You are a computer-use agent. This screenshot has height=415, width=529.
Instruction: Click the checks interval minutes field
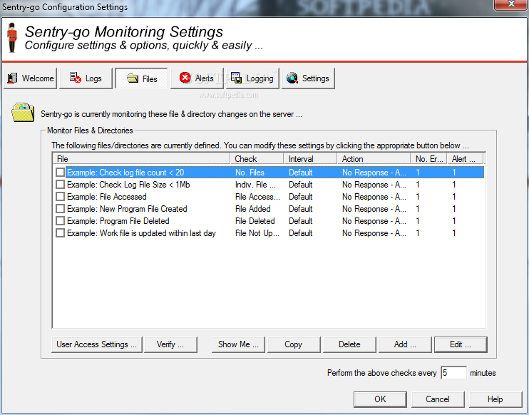(x=453, y=373)
